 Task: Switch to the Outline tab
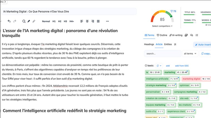click(x=162, y=35)
